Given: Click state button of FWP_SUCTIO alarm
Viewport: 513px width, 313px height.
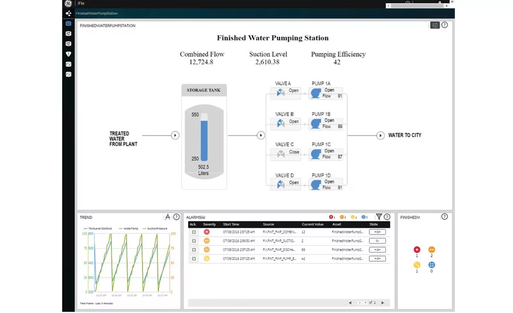Looking at the screenshot, I should (377, 241).
